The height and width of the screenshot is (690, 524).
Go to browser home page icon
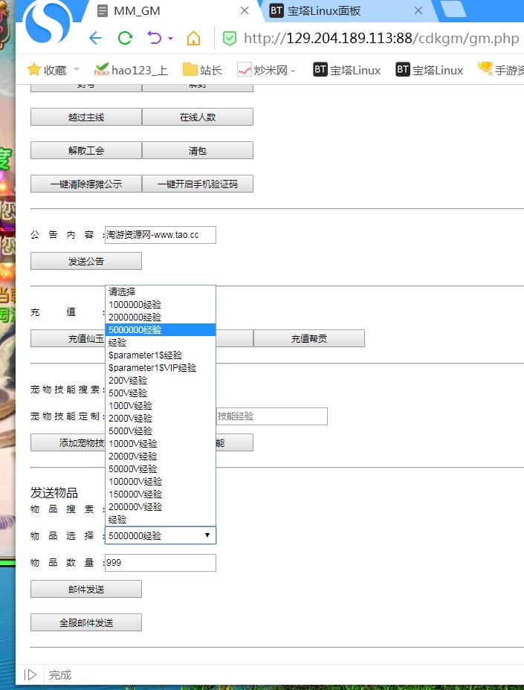[x=193, y=39]
